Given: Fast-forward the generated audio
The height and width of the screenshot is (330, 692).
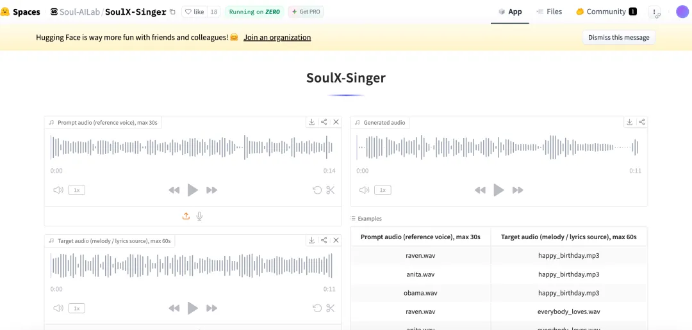Looking at the screenshot, I should point(518,190).
